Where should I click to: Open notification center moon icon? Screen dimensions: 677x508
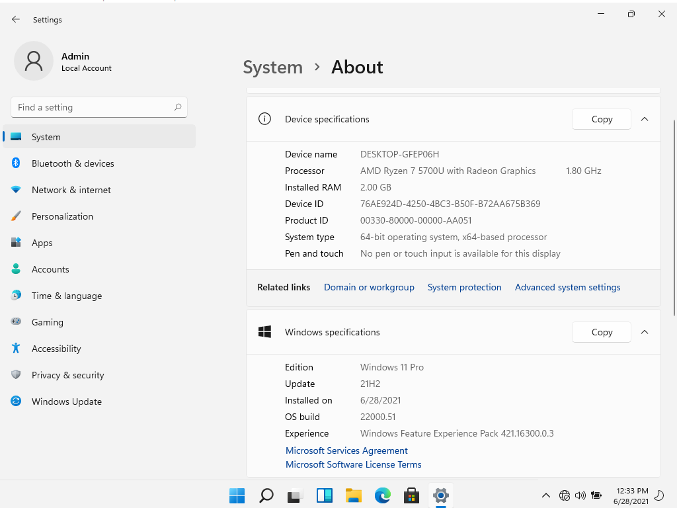[x=660, y=495]
